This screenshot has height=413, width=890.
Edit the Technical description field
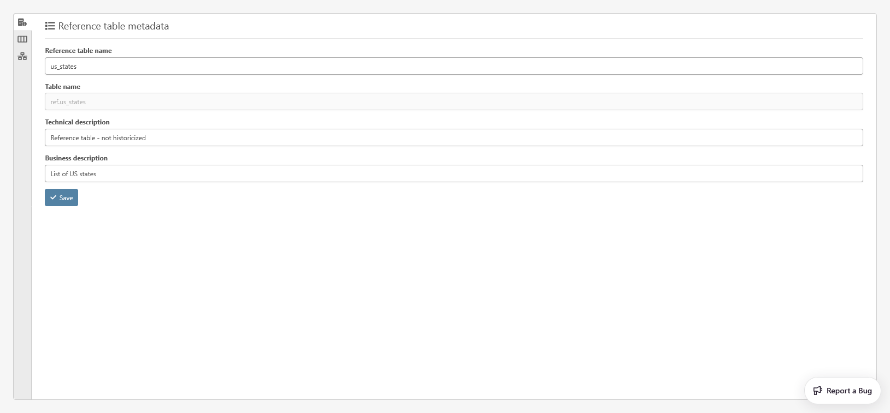point(453,137)
